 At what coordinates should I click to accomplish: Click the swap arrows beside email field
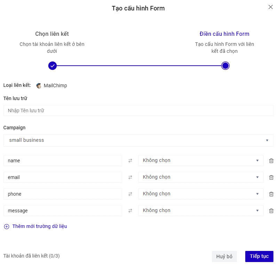coord(130,177)
